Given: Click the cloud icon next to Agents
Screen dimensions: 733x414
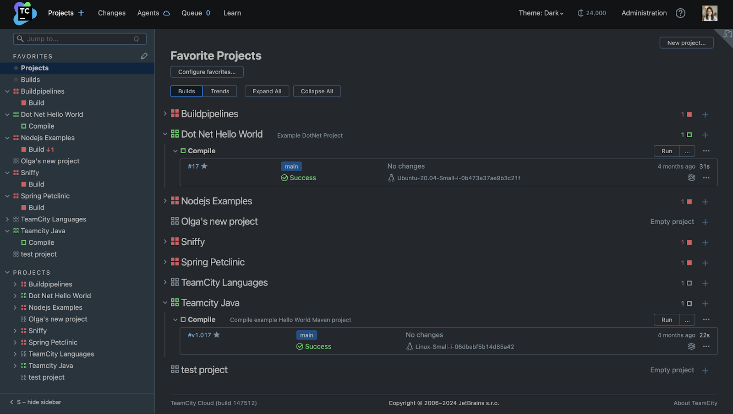Looking at the screenshot, I should pyautogui.click(x=167, y=13).
